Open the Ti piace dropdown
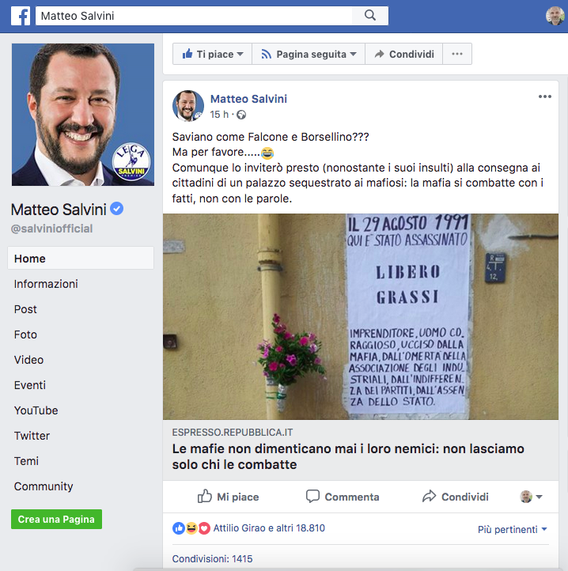568x571 pixels. tap(213, 54)
